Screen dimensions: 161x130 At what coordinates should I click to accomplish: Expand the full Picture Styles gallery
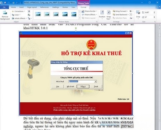[80, 18]
